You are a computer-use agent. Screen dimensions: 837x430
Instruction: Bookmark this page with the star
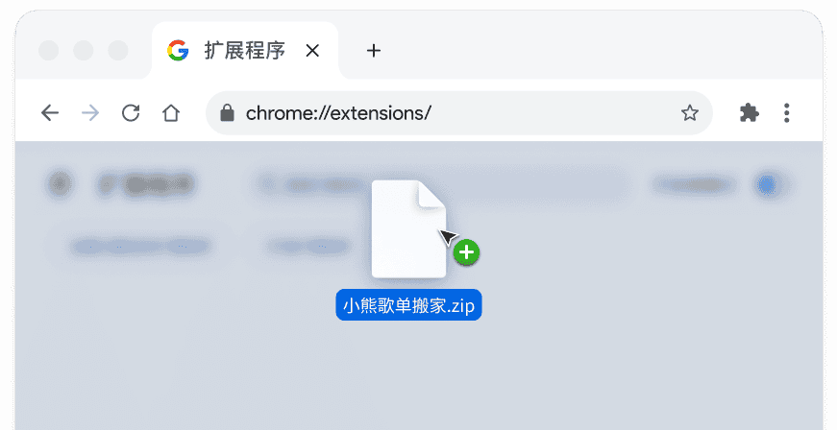[x=689, y=113]
